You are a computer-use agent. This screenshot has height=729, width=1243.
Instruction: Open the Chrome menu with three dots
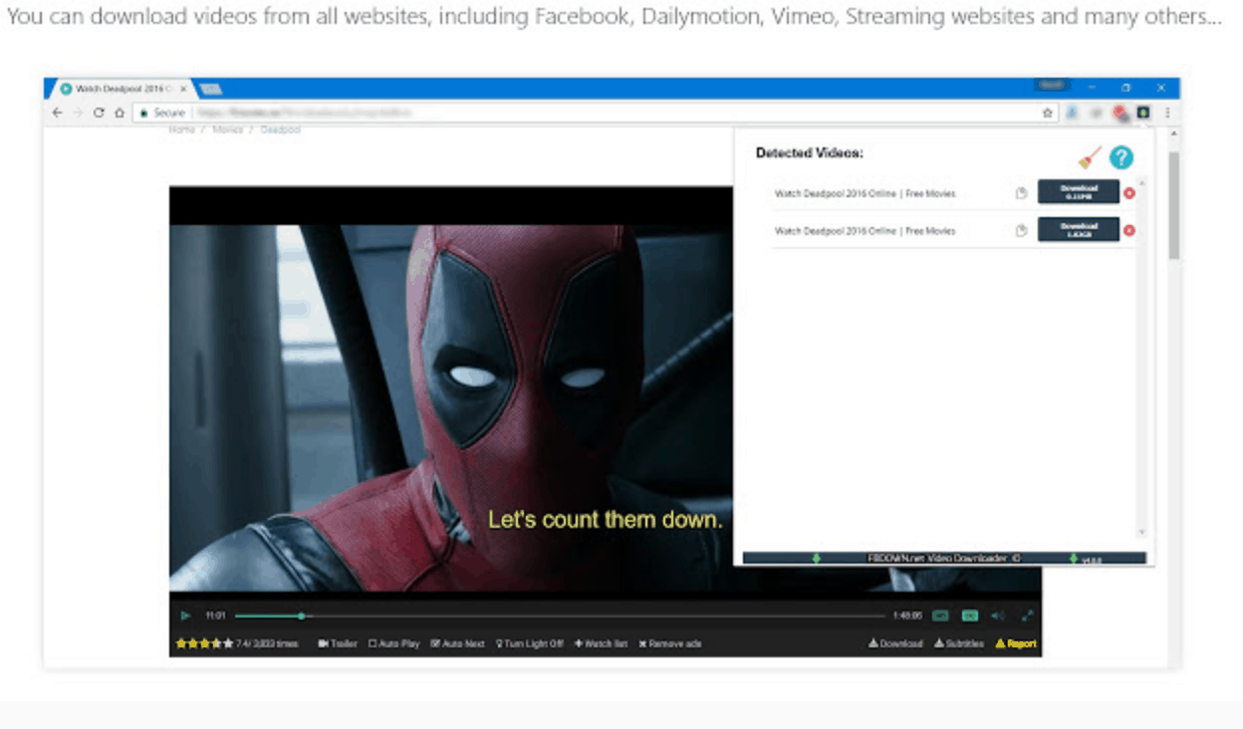tap(1167, 113)
